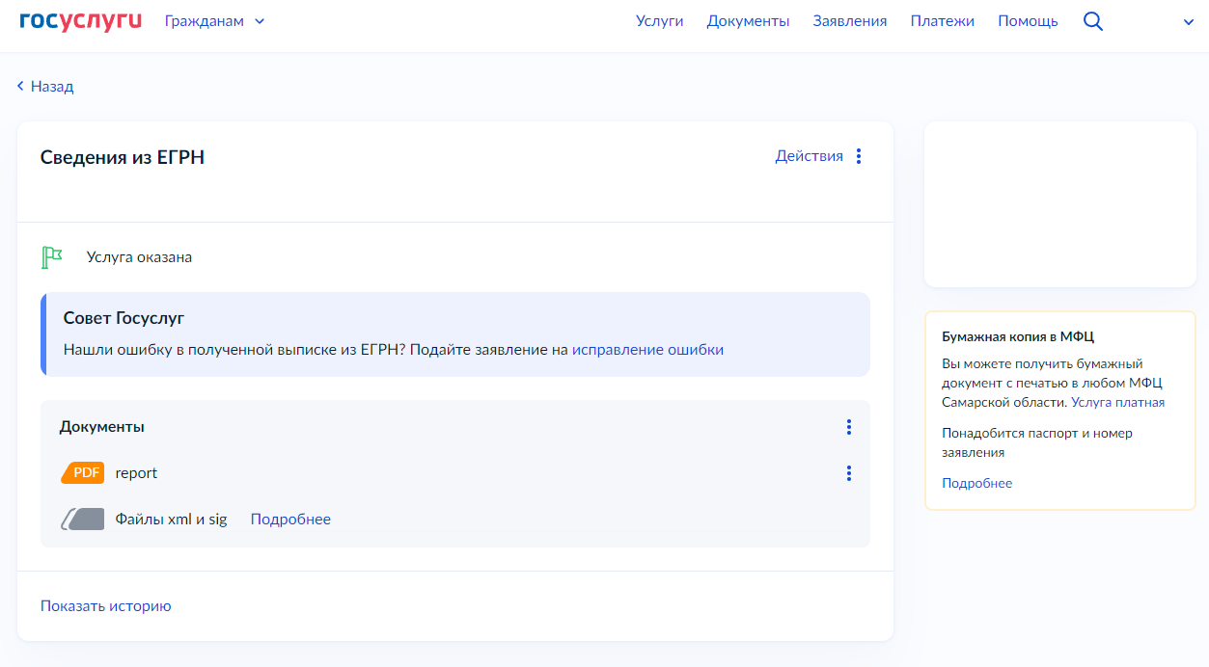Open the Платежи section

[943, 21]
